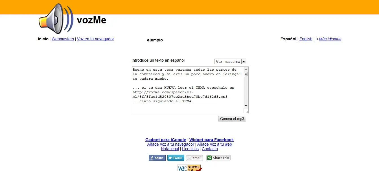Screen dimensions: 379x171
Task: Click the Facebook Share button
Action: point(157,158)
